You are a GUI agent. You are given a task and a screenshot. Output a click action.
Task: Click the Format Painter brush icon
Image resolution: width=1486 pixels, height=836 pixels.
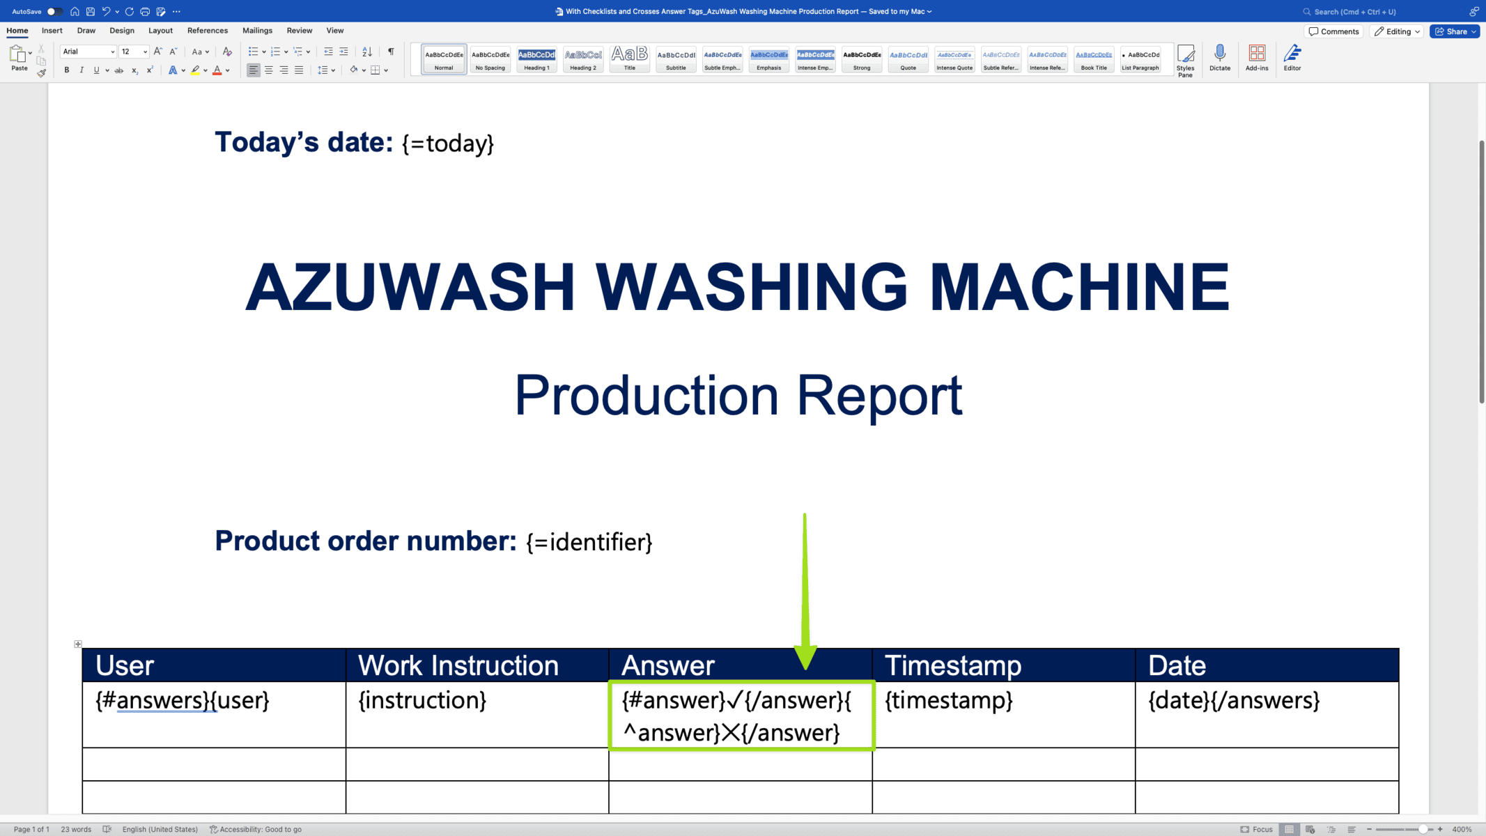click(41, 73)
